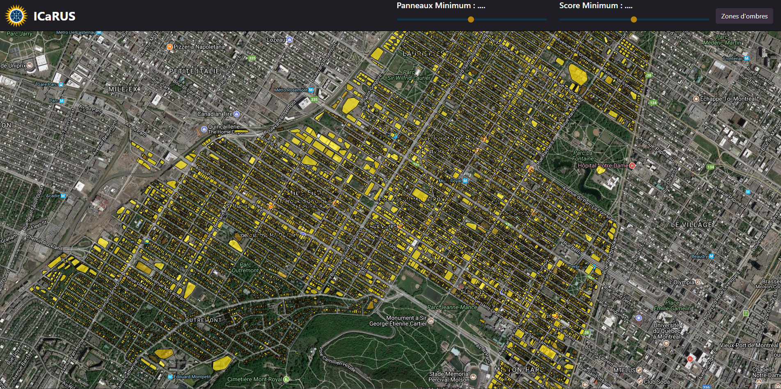Select the Canadian Tire store marker

[236, 114]
